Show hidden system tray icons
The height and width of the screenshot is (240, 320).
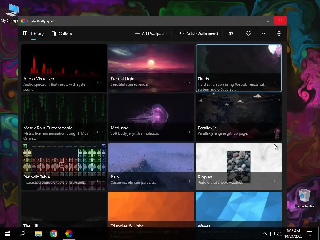[x=264, y=234]
